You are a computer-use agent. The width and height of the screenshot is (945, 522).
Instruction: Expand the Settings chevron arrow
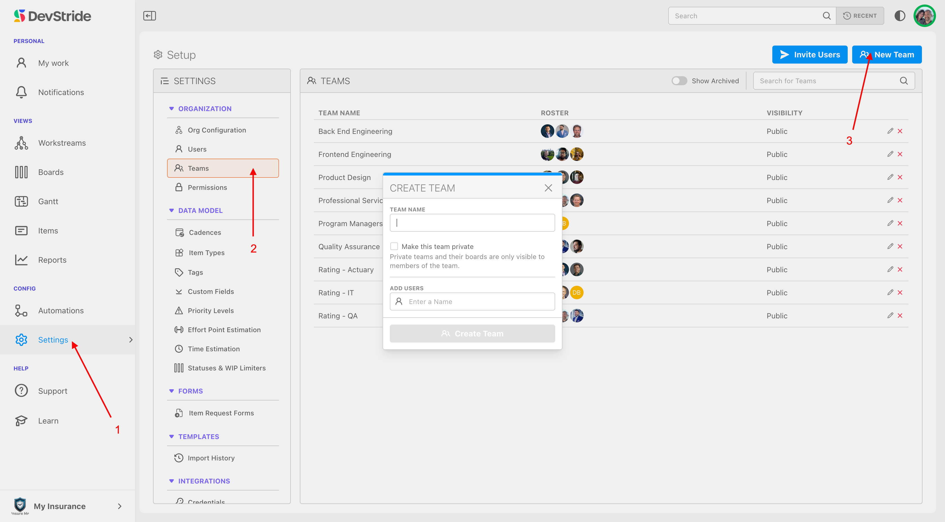tap(130, 340)
